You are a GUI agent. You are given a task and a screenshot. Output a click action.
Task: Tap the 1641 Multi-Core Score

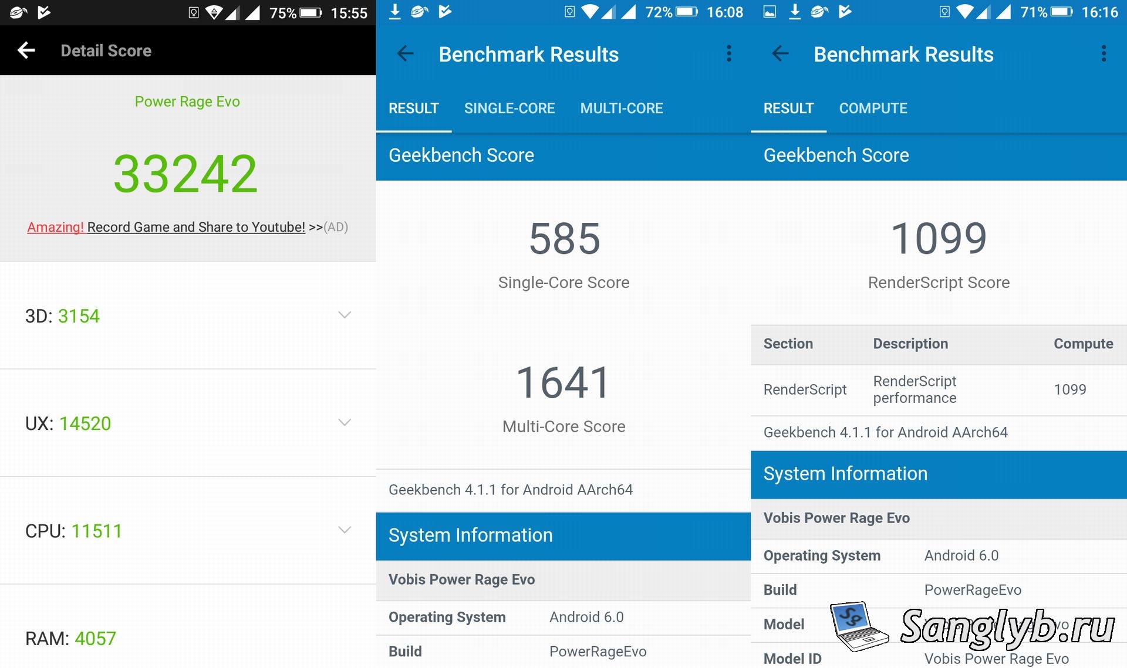563,382
